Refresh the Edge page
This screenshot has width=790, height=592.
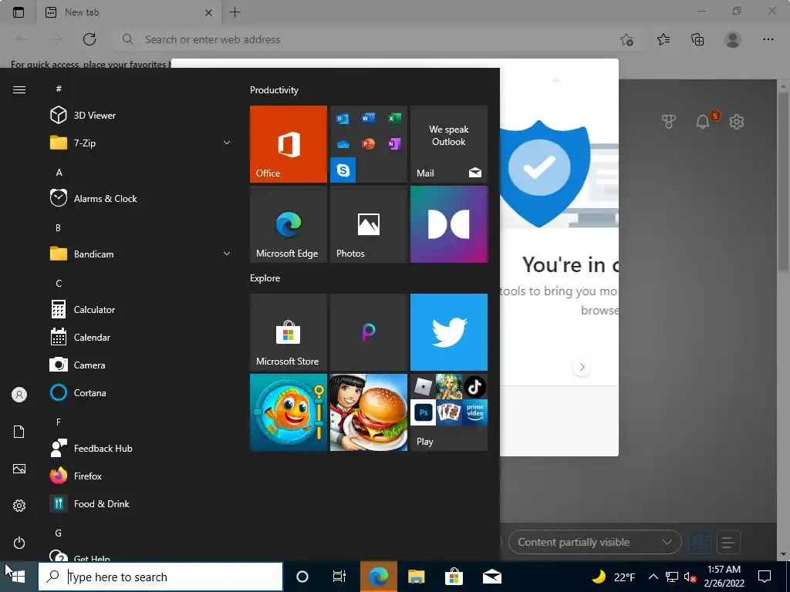coord(89,39)
